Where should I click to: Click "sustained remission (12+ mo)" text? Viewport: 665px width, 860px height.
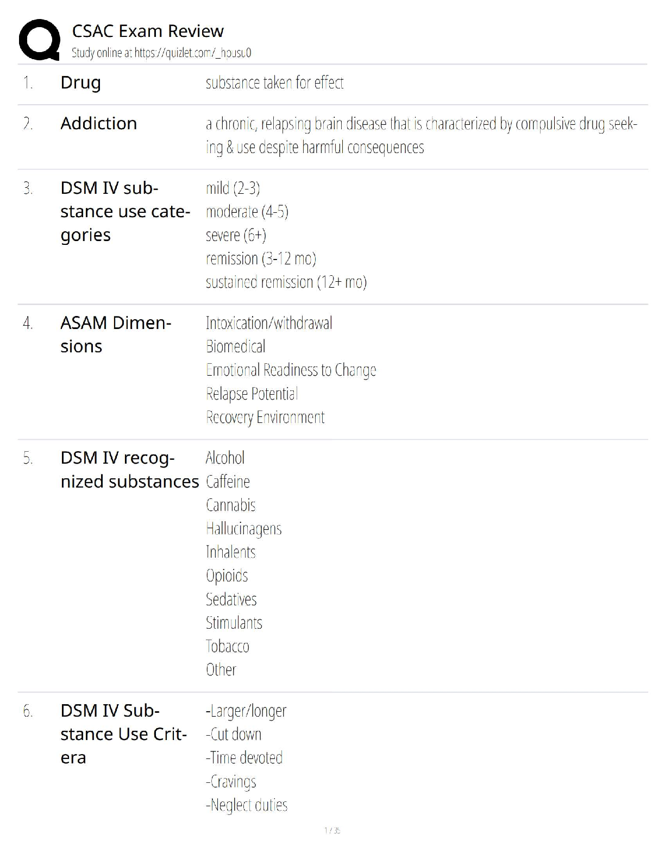tap(286, 282)
